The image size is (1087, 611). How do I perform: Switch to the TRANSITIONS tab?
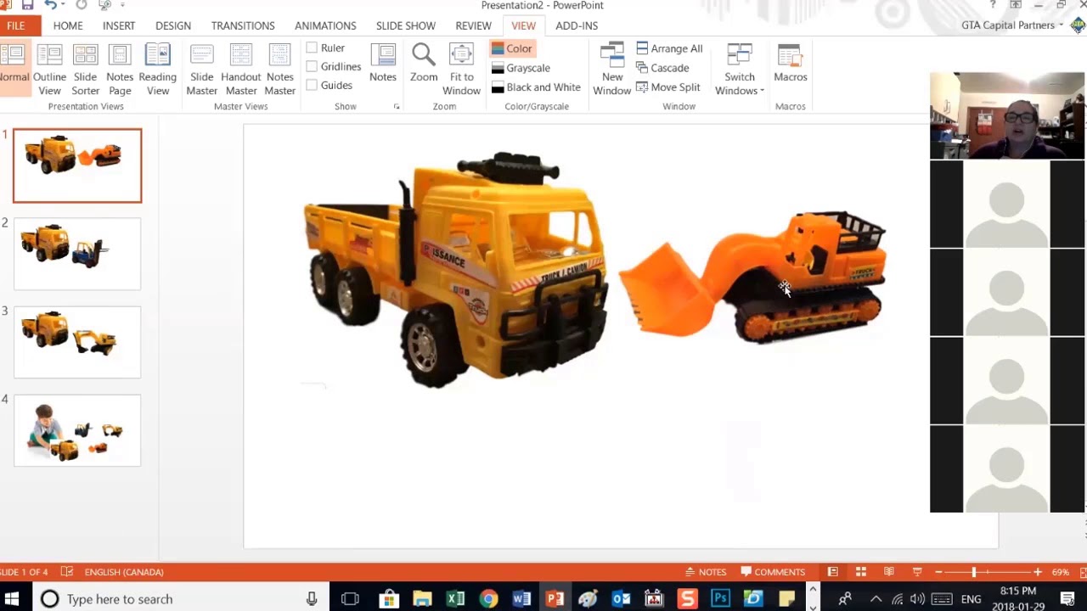click(x=243, y=26)
